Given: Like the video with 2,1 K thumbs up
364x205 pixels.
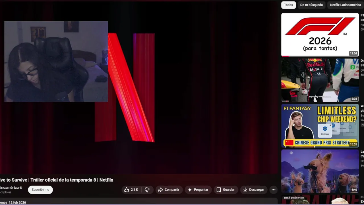Looking at the screenshot, I should (131, 190).
